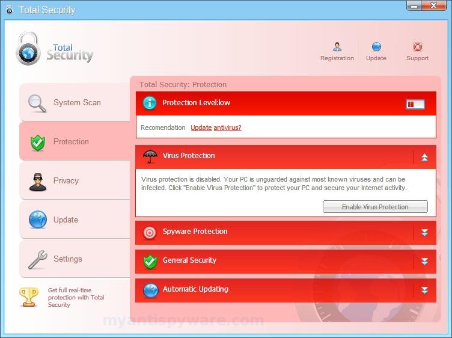The height and width of the screenshot is (338, 452).
Task: Click Enable Virus Protection button
Action: [375, 207]
